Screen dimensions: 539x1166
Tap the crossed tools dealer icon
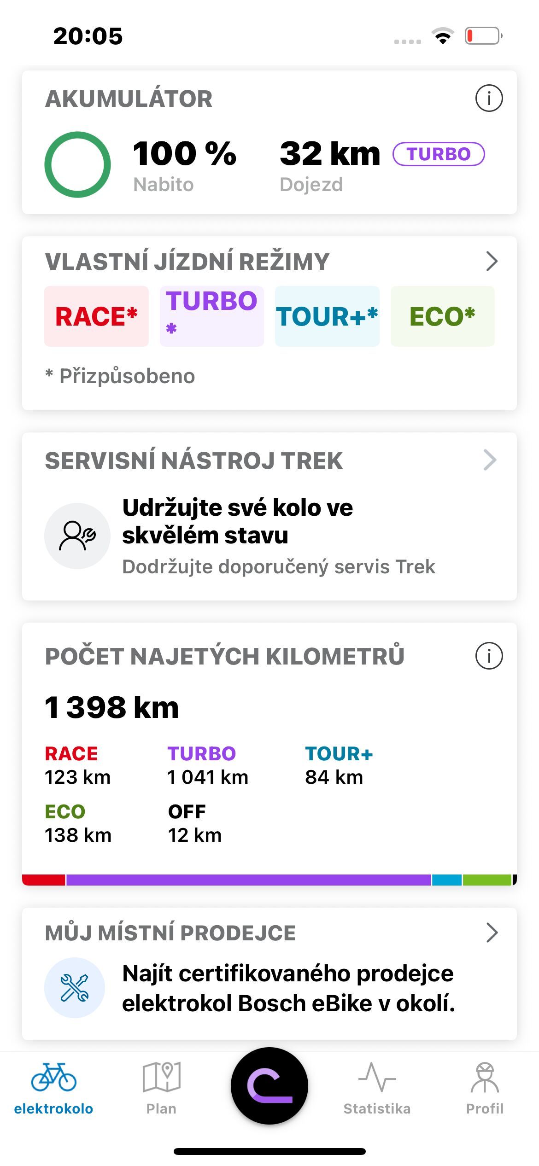pos(75,987)
